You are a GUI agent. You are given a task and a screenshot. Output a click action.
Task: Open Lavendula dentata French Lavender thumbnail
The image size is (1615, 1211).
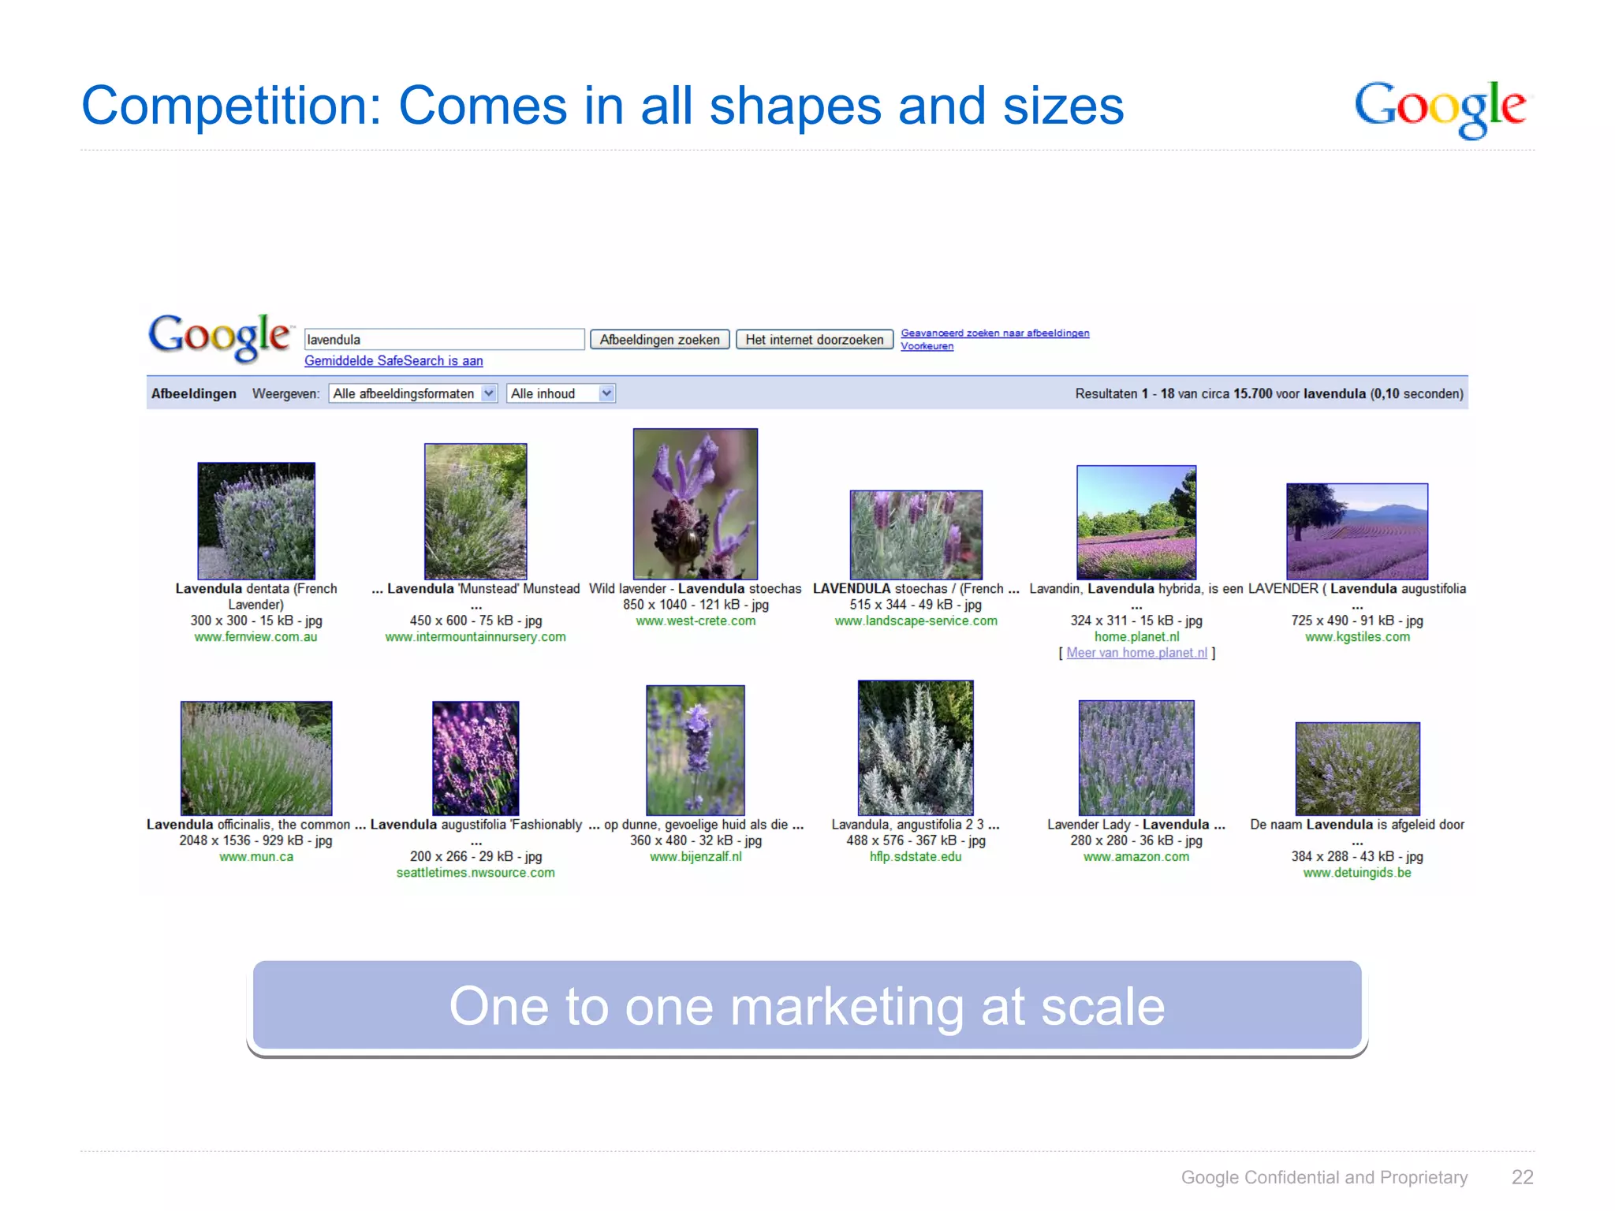[255, 520]
